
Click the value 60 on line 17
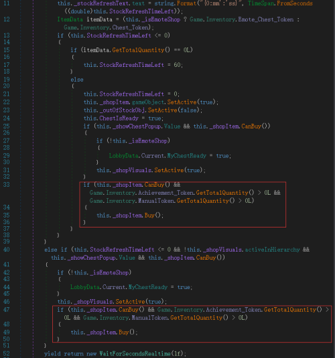click(177, 65)
